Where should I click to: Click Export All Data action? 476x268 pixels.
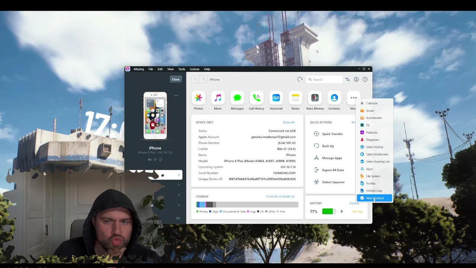tap(329, 170)
